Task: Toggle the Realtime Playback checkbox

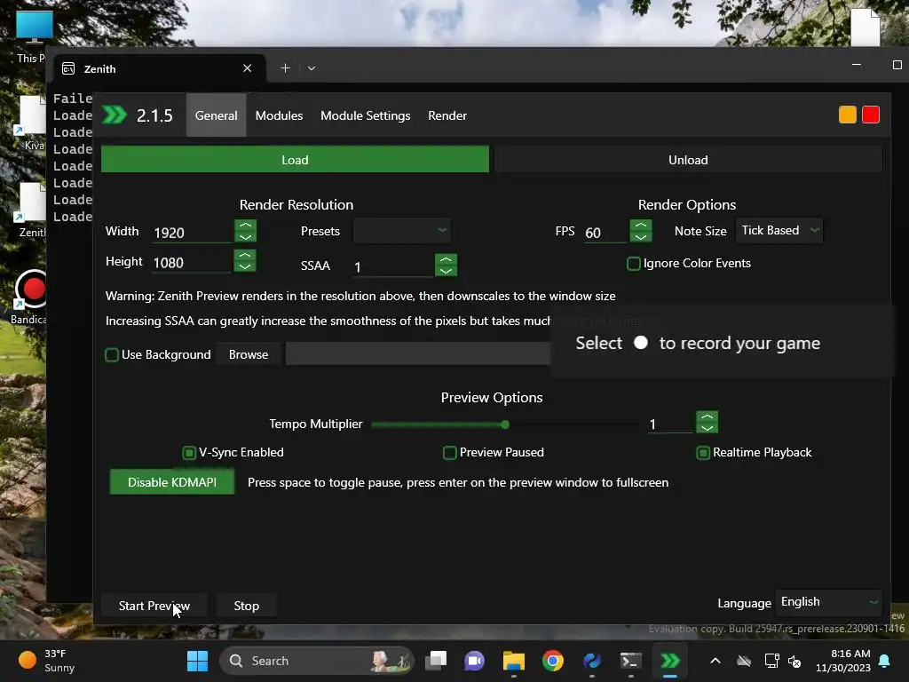Action: tap(703, 452)
